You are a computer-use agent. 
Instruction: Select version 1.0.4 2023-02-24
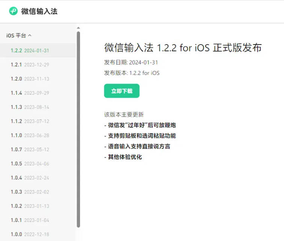38,178
